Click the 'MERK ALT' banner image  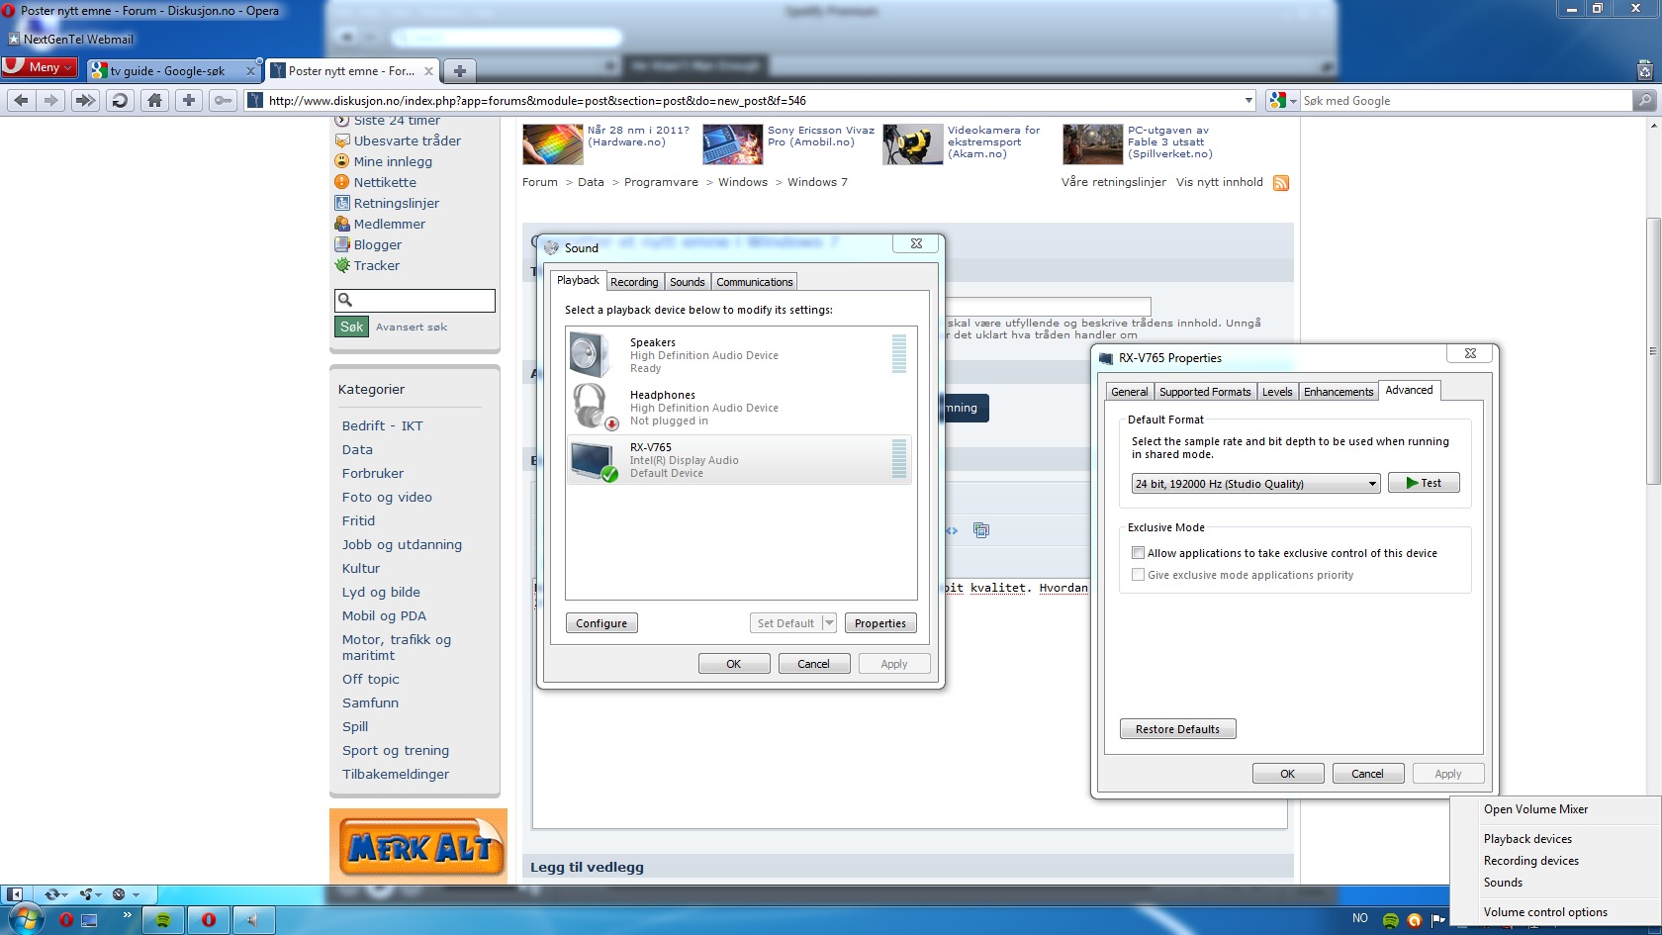point(418,847)
